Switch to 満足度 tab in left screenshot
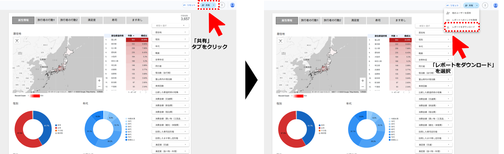Viewport: 504px width, 154px height. 92,20
